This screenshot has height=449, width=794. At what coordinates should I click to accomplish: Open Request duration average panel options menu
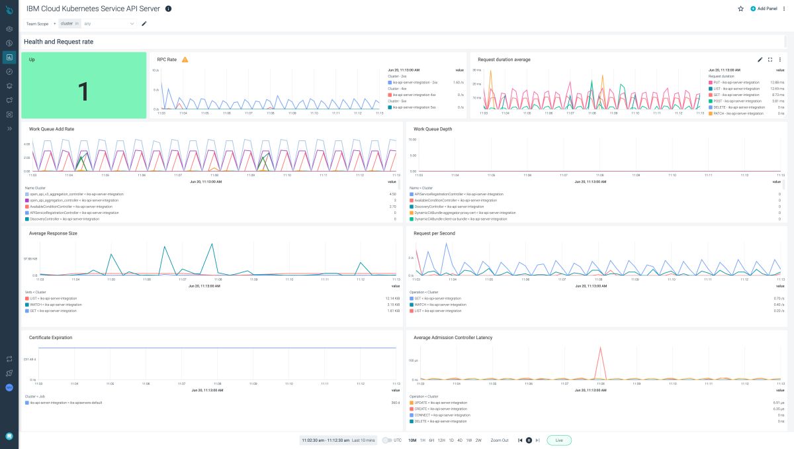[x=780, y=60]
